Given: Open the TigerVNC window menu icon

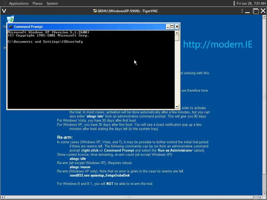Looking at the screenshot, I should (4, 11).
